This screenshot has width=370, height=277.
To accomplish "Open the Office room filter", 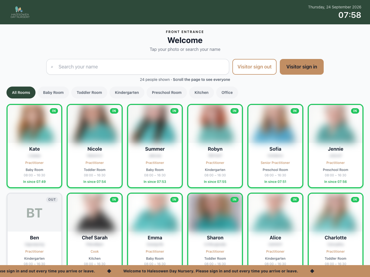I will 227,93.
